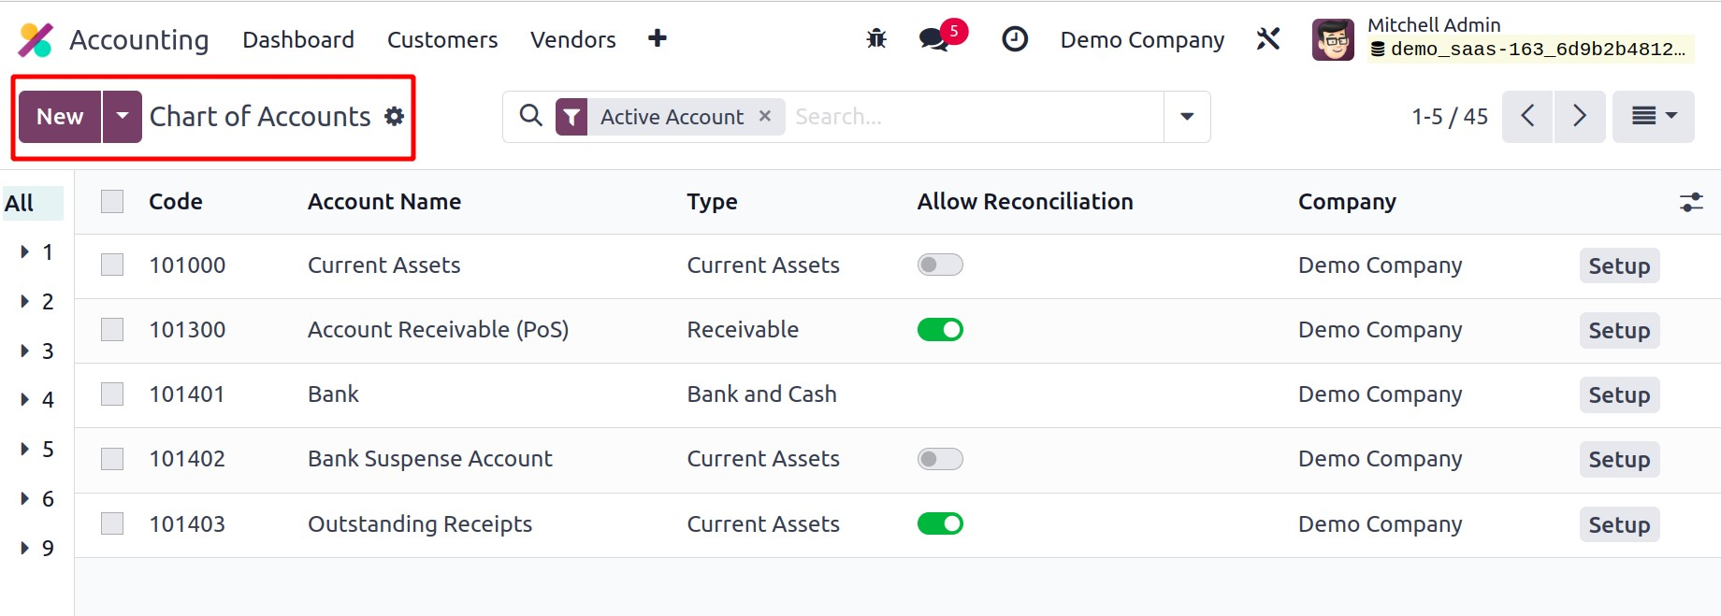1721x616 pixels.
Task: Click the plus icon in navbar
Action: point(658,38)
